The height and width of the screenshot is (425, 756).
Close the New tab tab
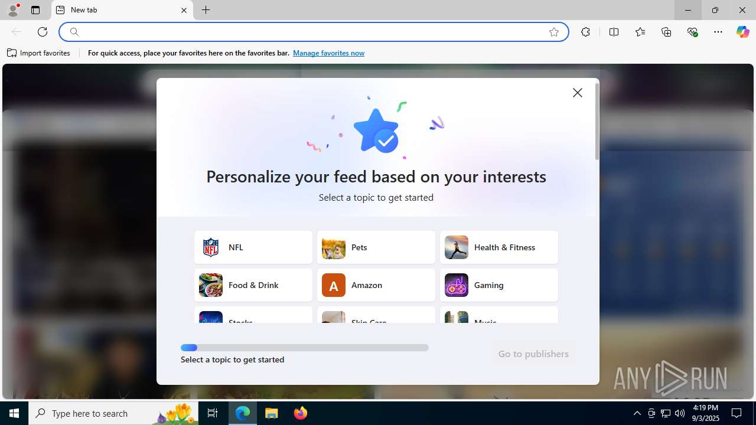click(184, 10)
